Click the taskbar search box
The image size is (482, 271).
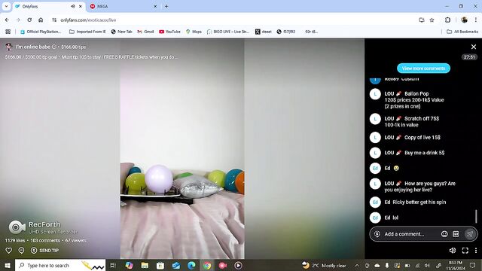coord(60,265)
